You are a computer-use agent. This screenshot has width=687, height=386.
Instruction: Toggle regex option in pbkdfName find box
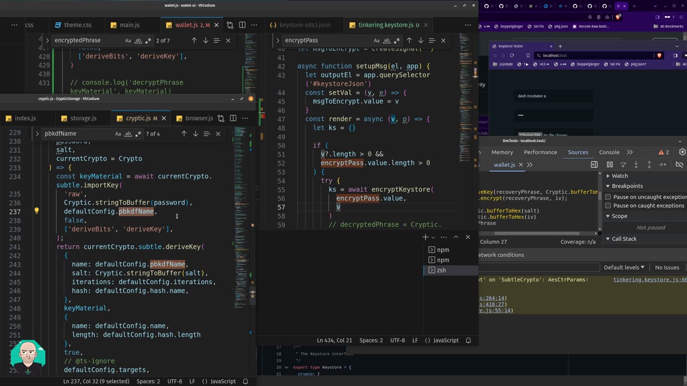(138, 133)
